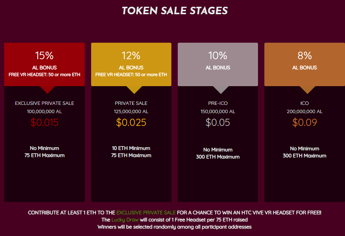
Task: Click the Exclusive Private Sale card title
Action: 45,103
